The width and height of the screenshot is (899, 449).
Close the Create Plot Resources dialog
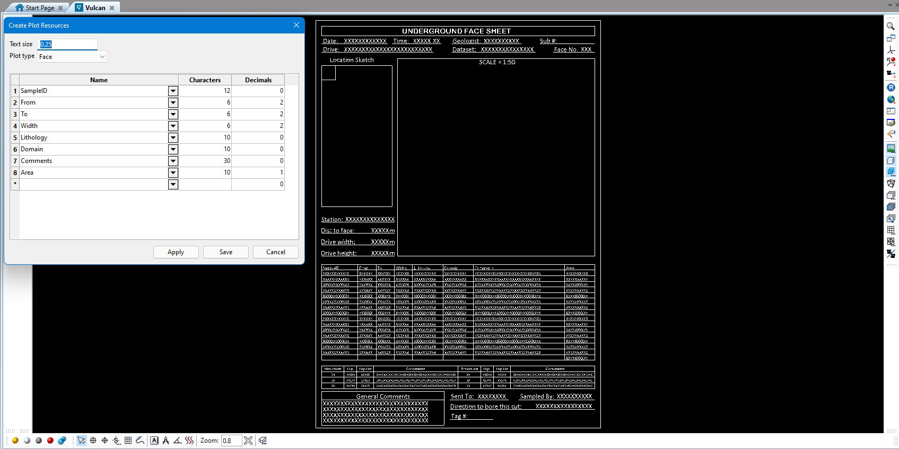pos(296,25)
